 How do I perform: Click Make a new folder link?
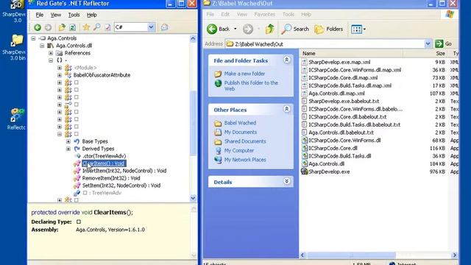click(x=244, y=74)
